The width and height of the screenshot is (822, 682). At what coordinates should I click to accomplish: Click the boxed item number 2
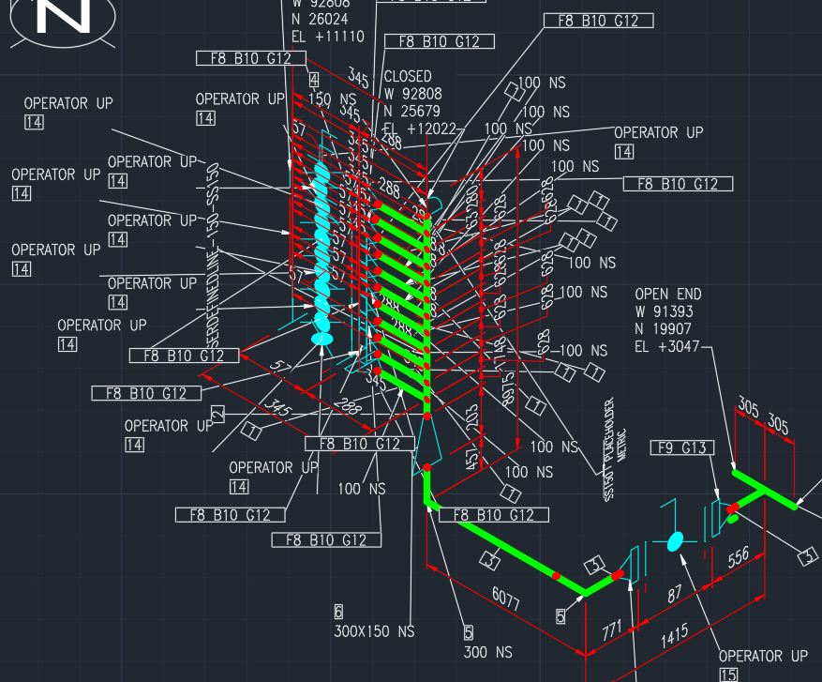pyautogui.click(x=217, y=414)
